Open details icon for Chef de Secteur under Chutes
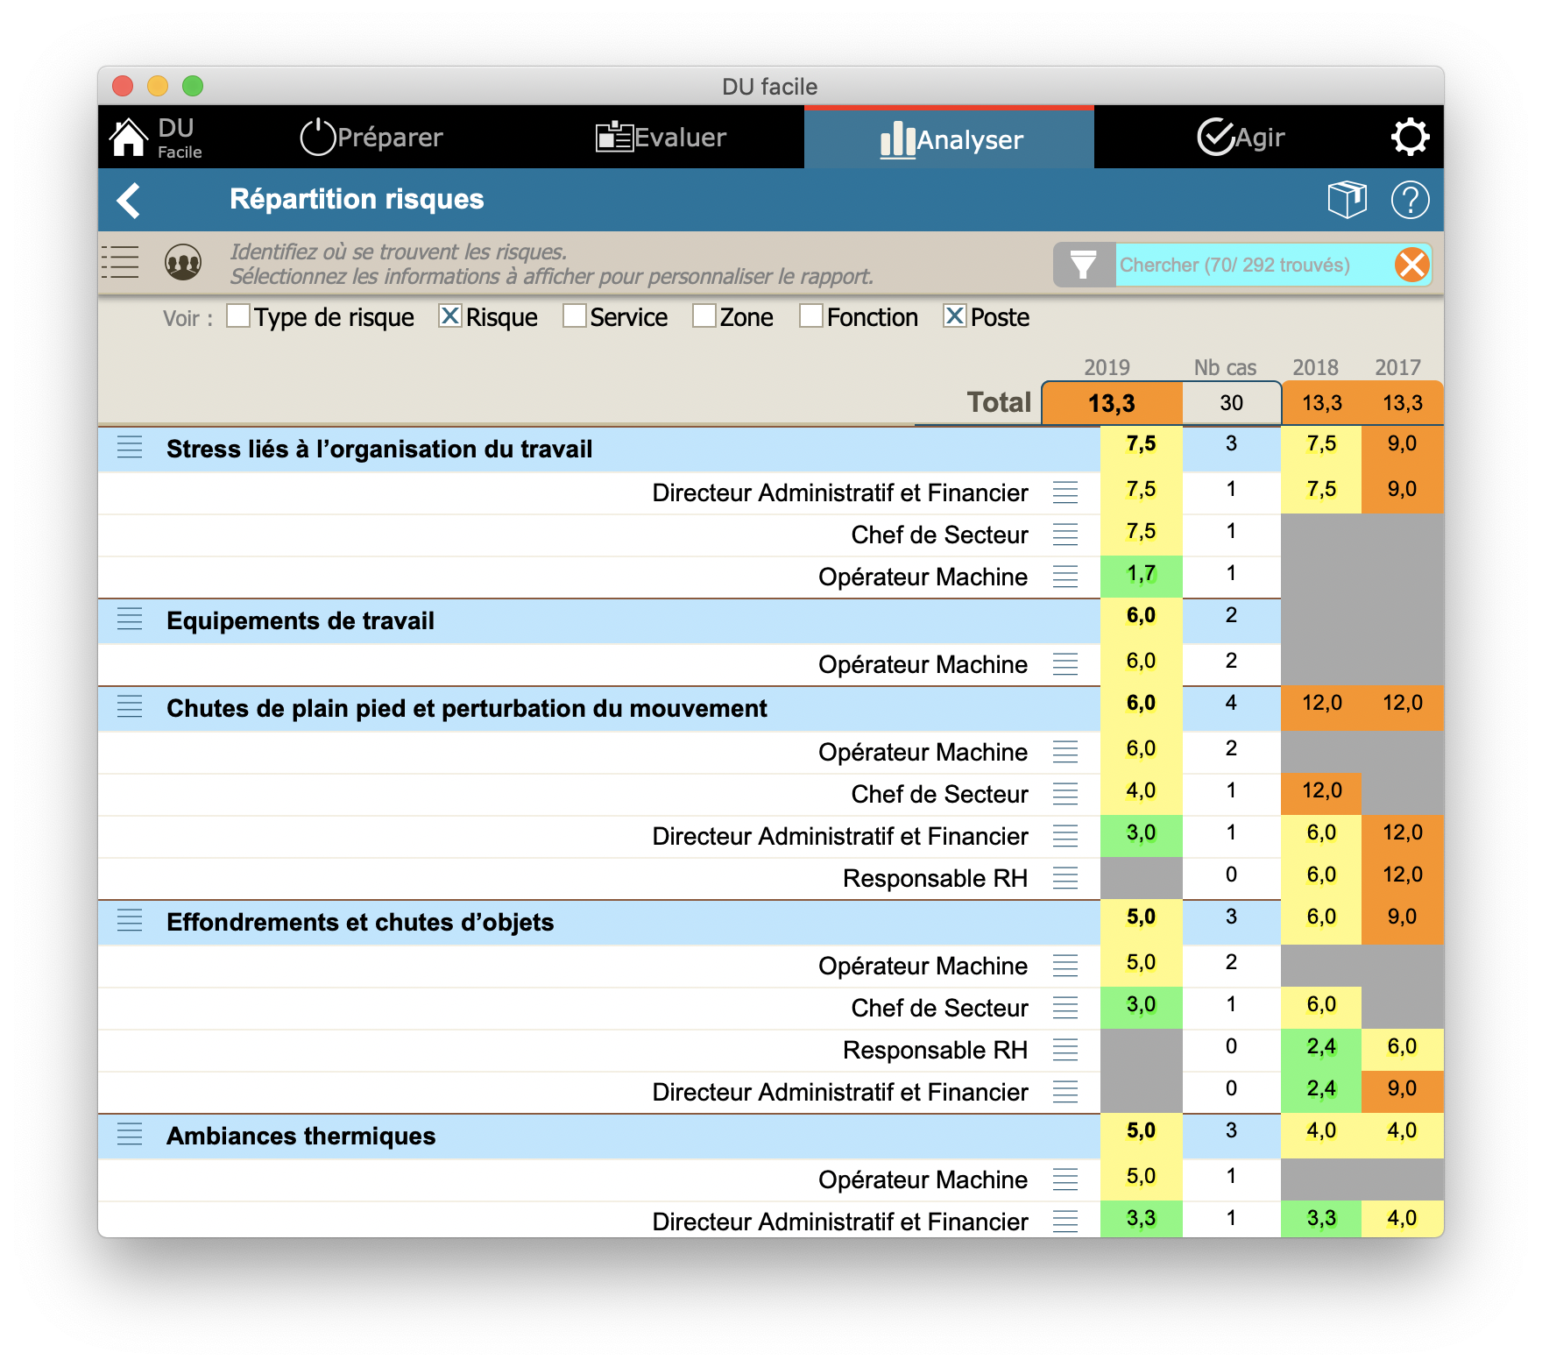 tap(1065, 794)
